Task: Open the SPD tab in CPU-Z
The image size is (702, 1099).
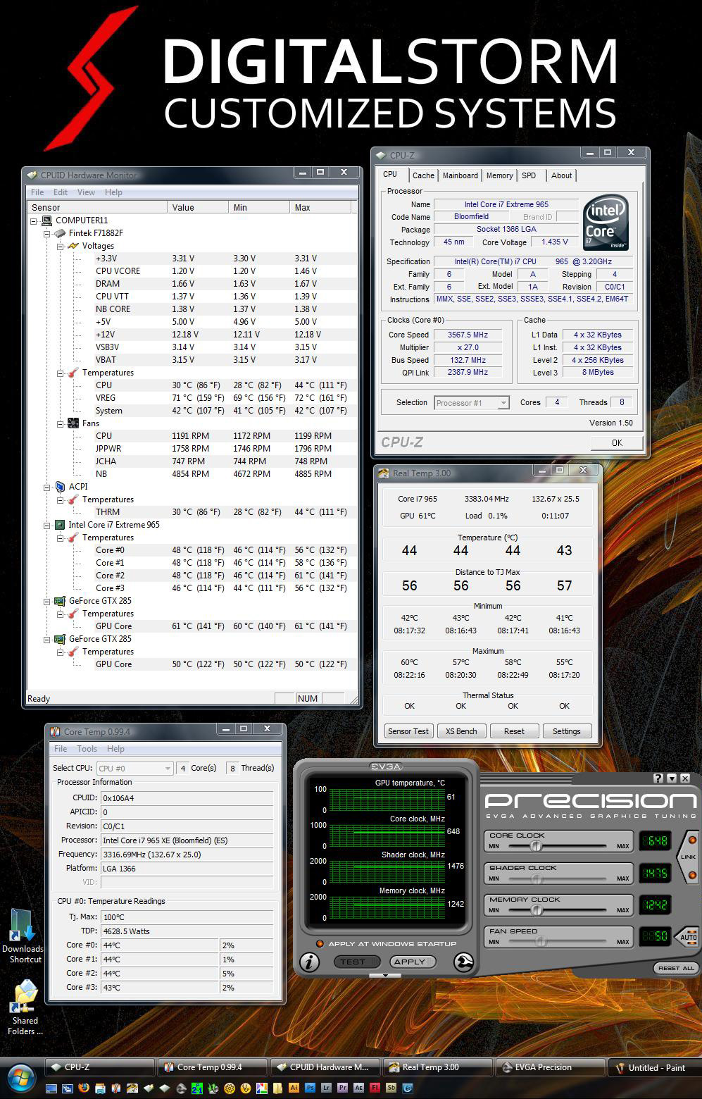Action: (529, 175)
